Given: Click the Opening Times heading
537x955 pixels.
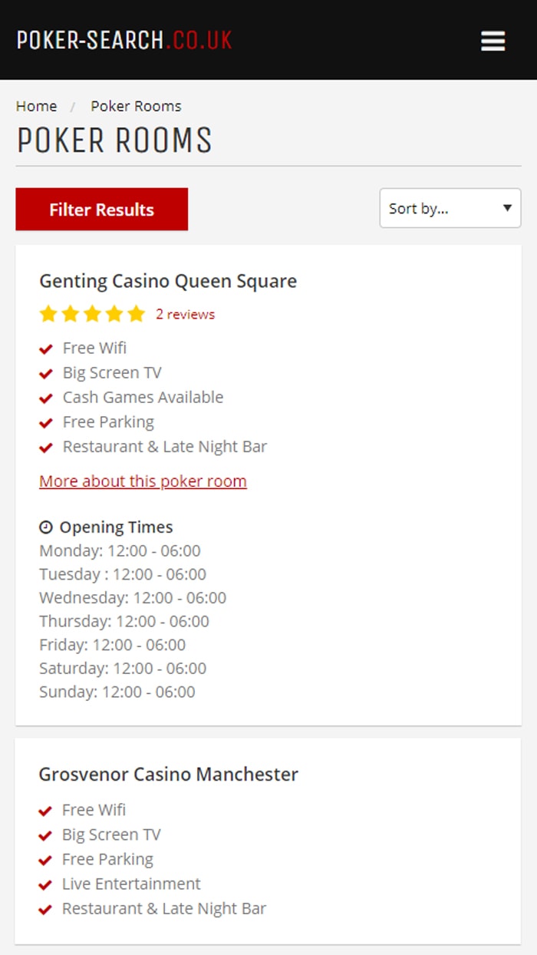Looking at the screenshot, I should 116,527.
